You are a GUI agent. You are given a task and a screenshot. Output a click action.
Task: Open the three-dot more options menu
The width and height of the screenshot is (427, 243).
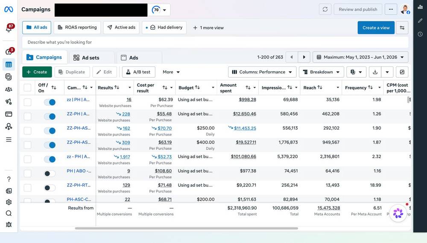[x=391, y=9]
